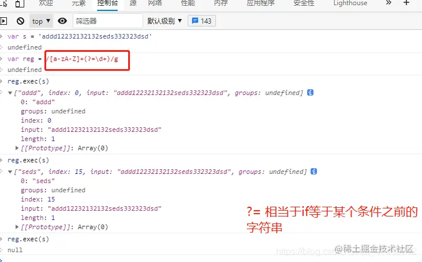Switch to the 元素 tab
Image resolution: width=422 pixels, height=262 pixels.
tap(79, 3)
